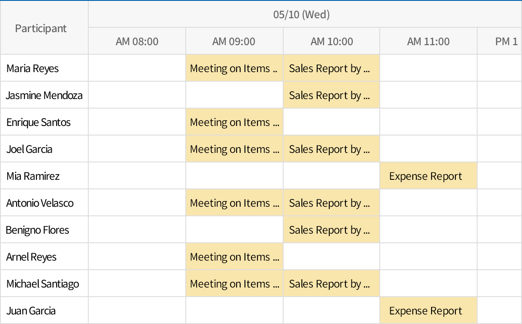Select the AM 08:00 column header

click(x=137, y=41)
